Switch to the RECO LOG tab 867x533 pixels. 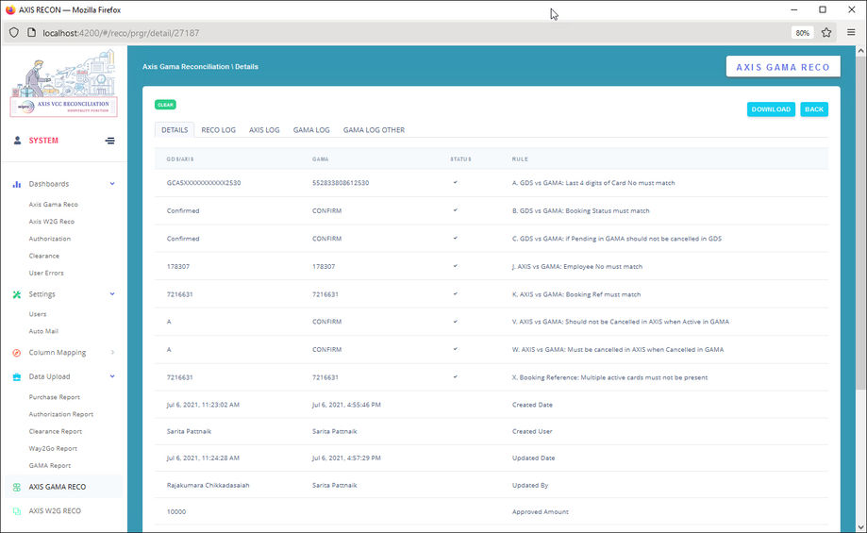(x=219, y=130)
